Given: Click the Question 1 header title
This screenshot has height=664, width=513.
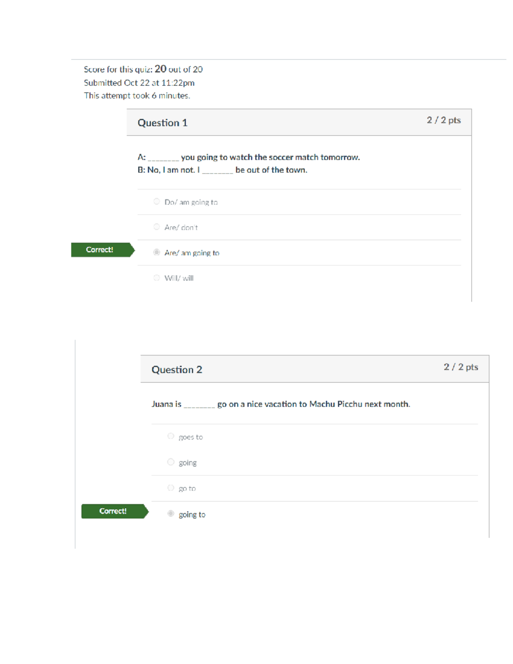Looking at the screenshot, I should [x=162, y=123].
